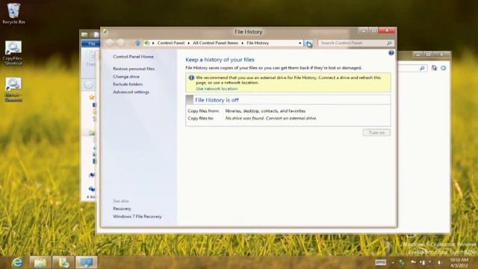Expand the arrow after All Control Panel Items
This screenshot has width=478, height=269.
pyautogui.click(x=243, y=43)
